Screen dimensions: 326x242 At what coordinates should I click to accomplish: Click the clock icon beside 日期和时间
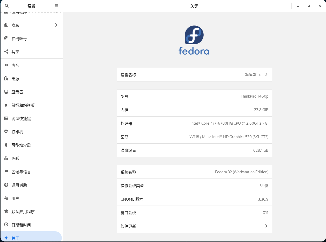[6, 225]
